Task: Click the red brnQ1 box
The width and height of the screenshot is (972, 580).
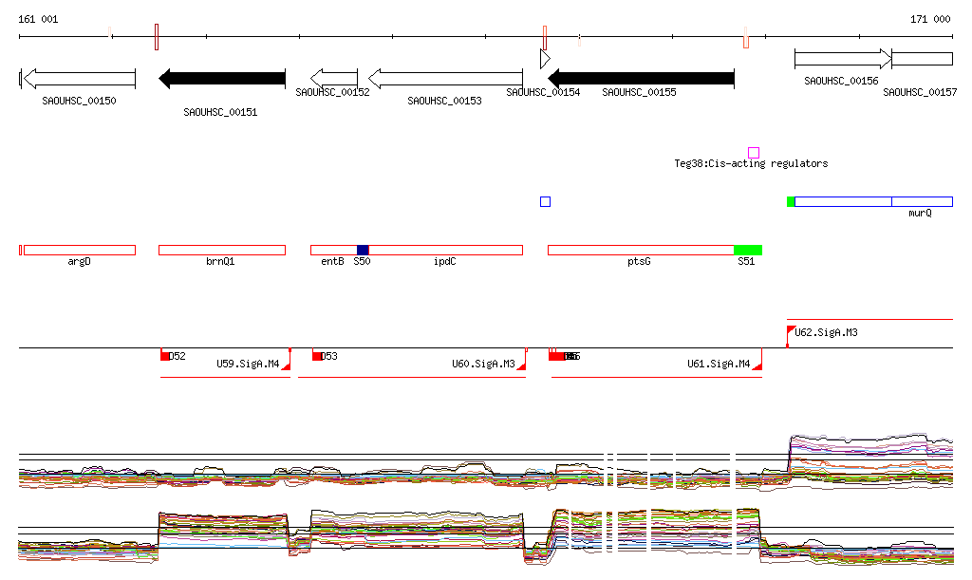Action: pyautogui.click(x=222, y=251)
